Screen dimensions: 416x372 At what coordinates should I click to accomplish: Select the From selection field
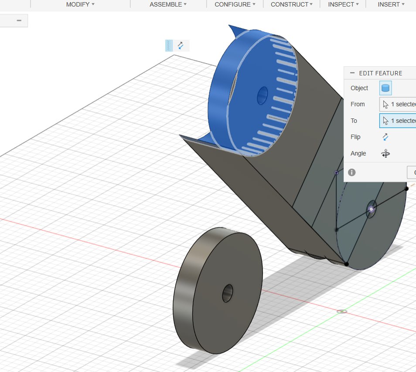[397, 105]
